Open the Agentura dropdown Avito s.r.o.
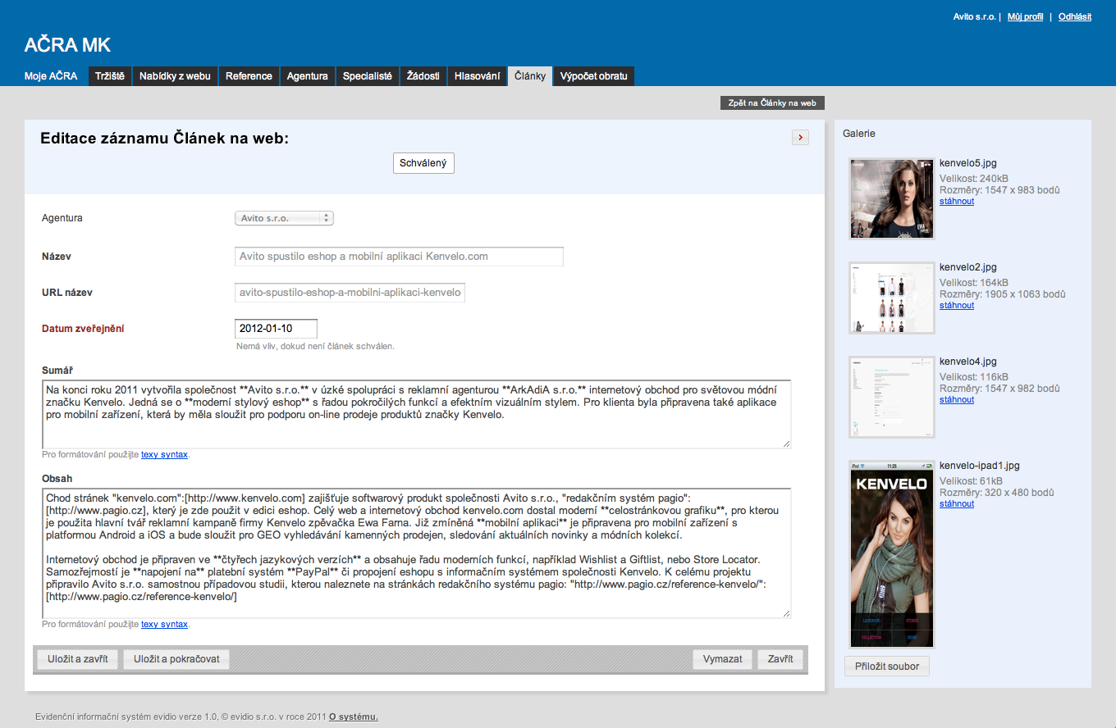The image size is (1116, 728). [284, 218]
